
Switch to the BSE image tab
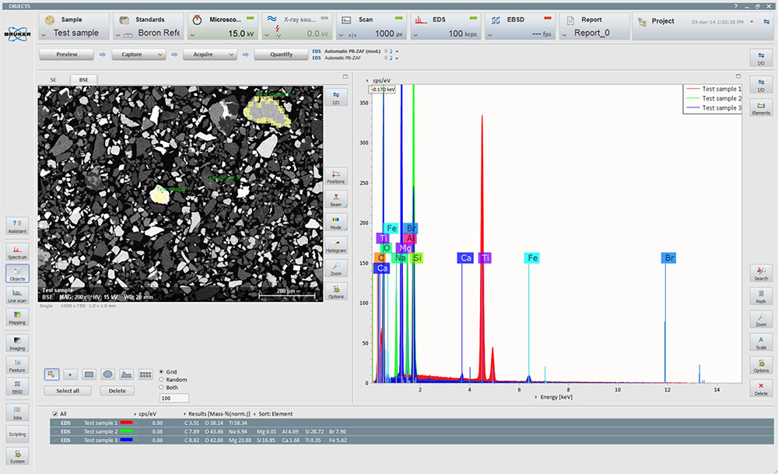pos(85,79)
